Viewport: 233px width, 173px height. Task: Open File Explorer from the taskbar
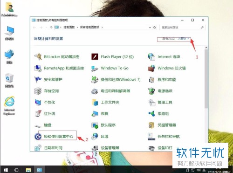[28, 170]
